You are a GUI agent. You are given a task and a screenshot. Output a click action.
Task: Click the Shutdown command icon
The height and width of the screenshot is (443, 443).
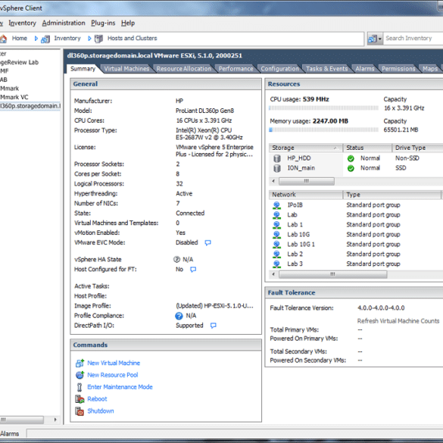[80, 411]
